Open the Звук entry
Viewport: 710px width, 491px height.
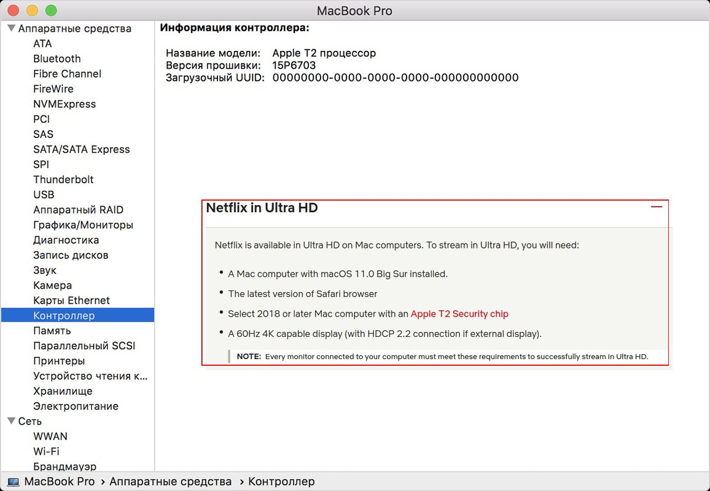tap(44, 271)
